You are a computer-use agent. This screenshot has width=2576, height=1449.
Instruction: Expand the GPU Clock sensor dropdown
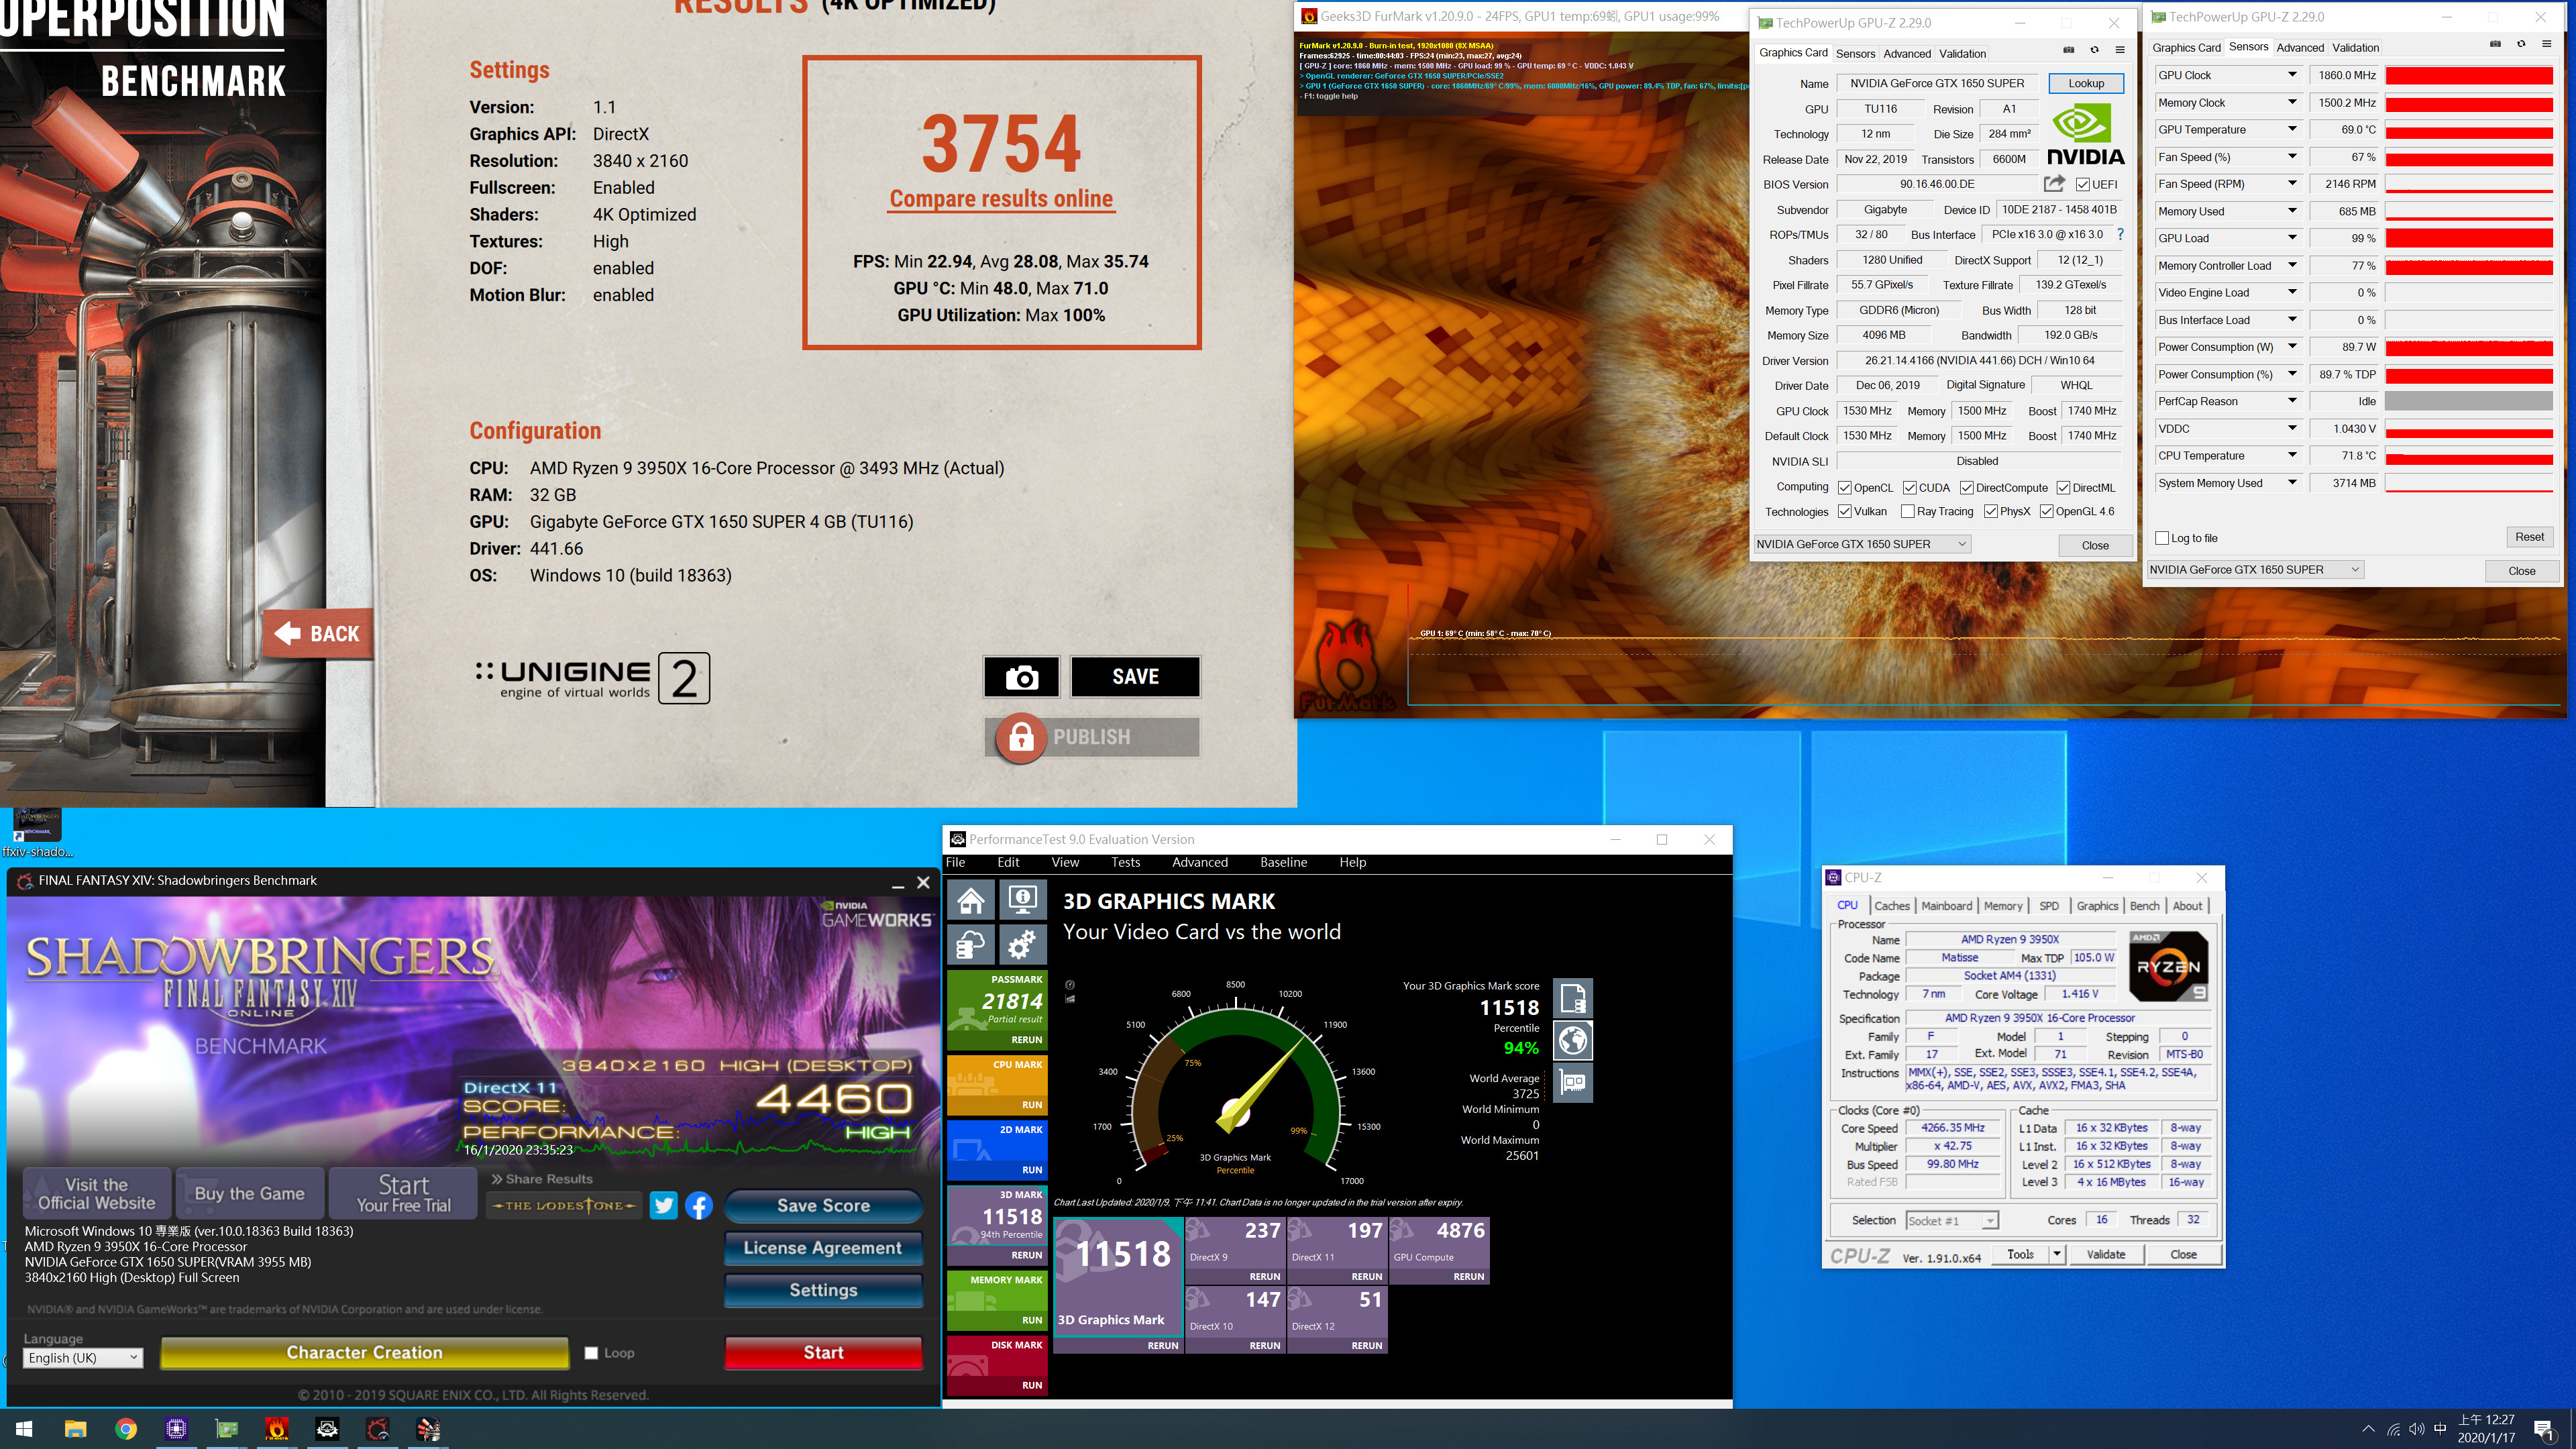point(2292,75)
